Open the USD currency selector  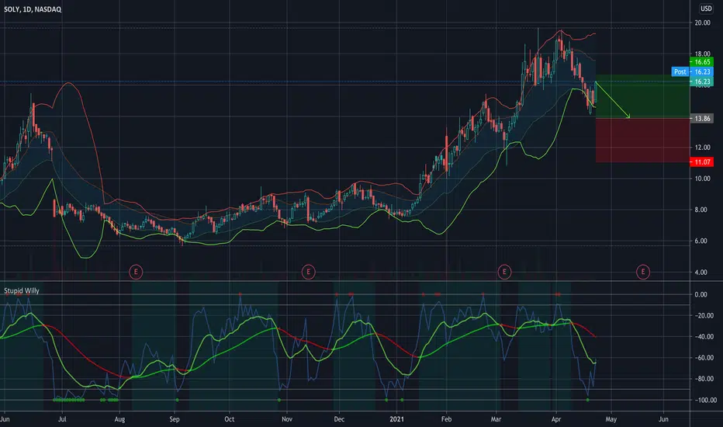tap(706, 9)
